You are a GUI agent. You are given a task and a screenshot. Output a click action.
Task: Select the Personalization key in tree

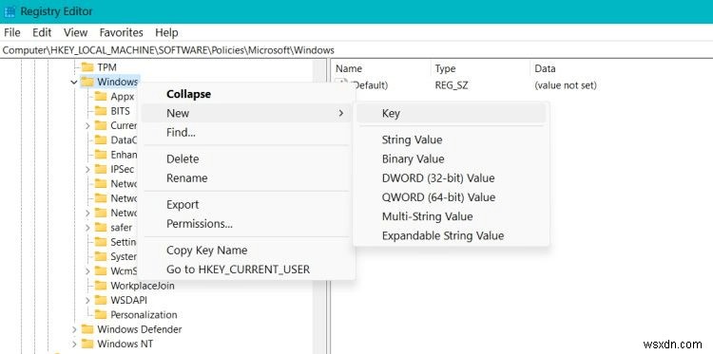[x=144, y=314]
